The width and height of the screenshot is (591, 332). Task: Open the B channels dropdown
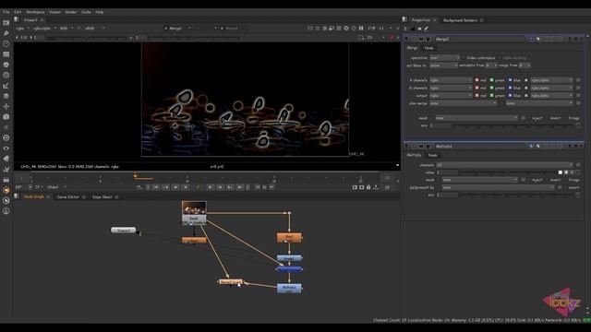[451, 88]
